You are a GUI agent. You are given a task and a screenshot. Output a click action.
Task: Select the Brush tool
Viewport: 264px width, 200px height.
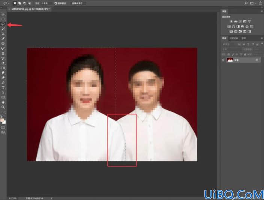pyautogui.click(x=3, y=48)
